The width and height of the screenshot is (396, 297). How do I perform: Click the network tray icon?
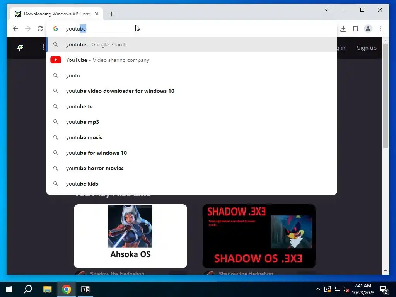(337, 289)
